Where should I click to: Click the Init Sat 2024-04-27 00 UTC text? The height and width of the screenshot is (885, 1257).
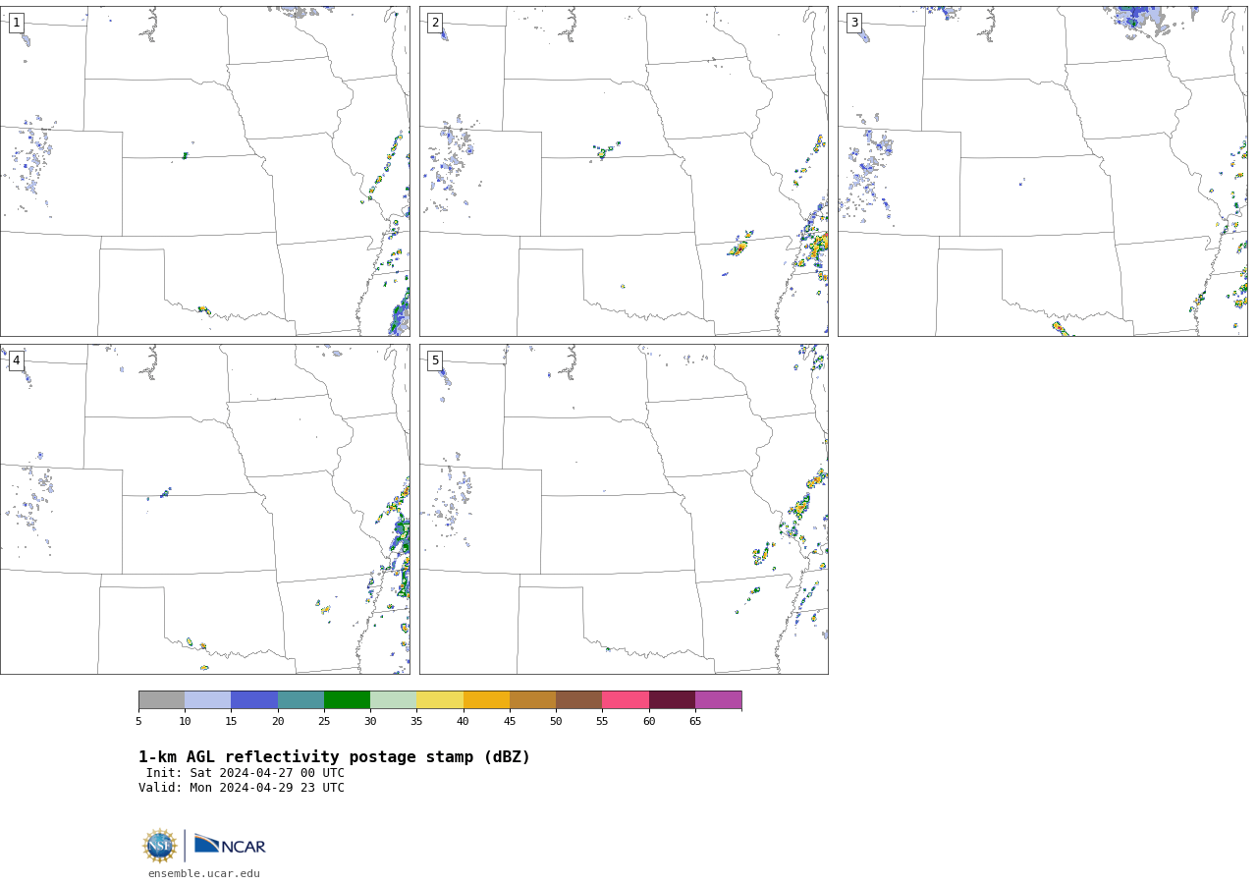click(246, 773)
